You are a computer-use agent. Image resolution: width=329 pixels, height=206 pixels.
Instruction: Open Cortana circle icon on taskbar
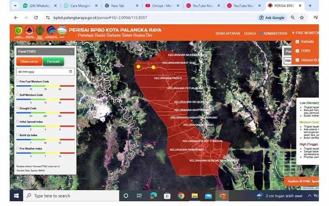[x=126, y=196]
